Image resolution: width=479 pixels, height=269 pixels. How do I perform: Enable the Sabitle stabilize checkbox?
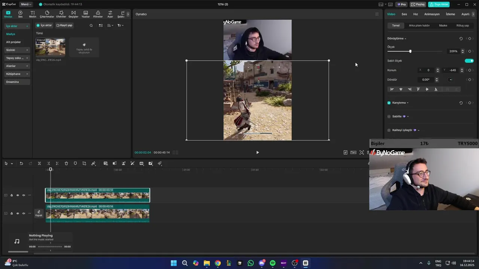389,117
